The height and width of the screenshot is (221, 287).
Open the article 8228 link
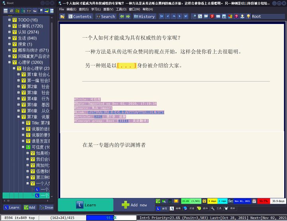(x=98, y=116)
